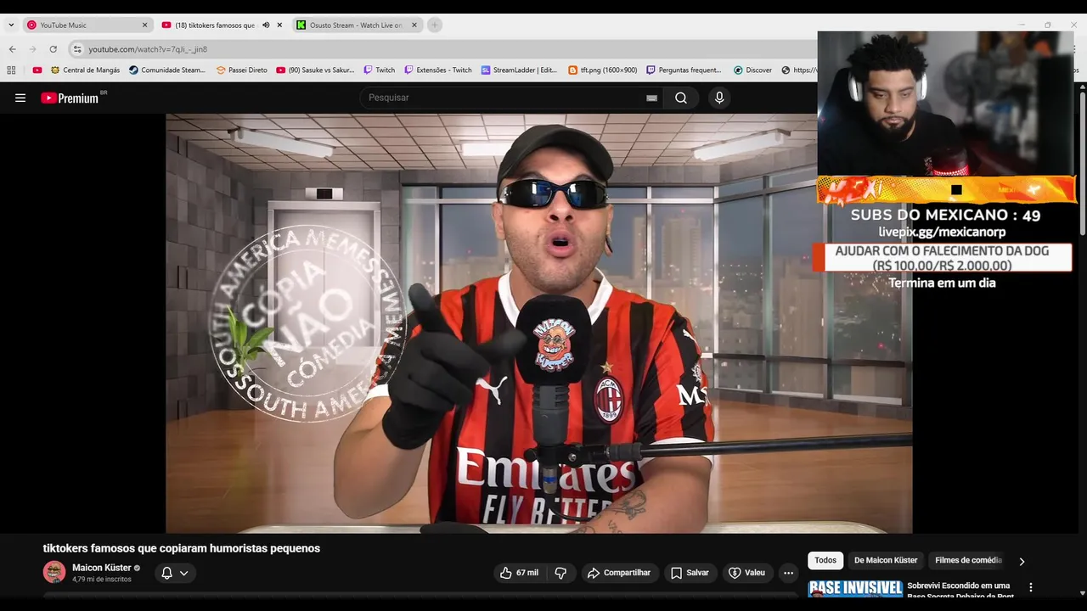Open Passei Direto bookmark
The height and width of the screenshot is (611, 1087).
tap(242, 70)
